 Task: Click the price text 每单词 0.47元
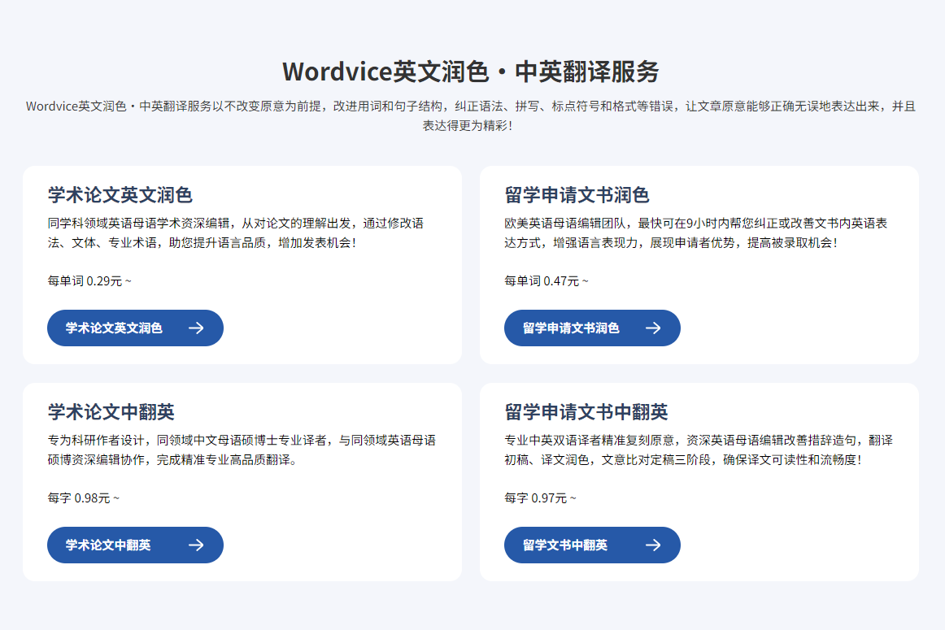[x=542, y=280]
